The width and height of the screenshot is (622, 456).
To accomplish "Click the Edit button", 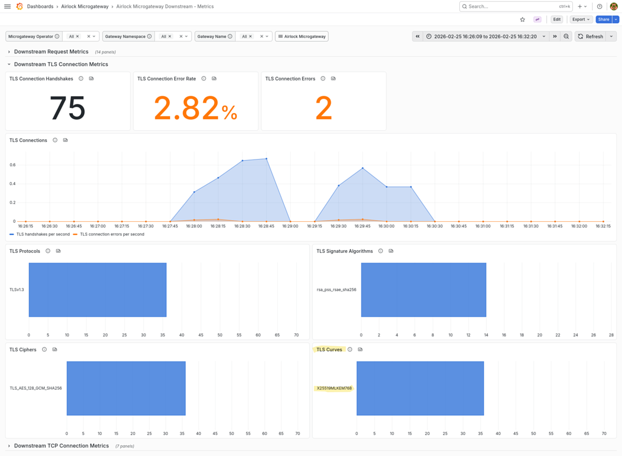I will 557,19.
